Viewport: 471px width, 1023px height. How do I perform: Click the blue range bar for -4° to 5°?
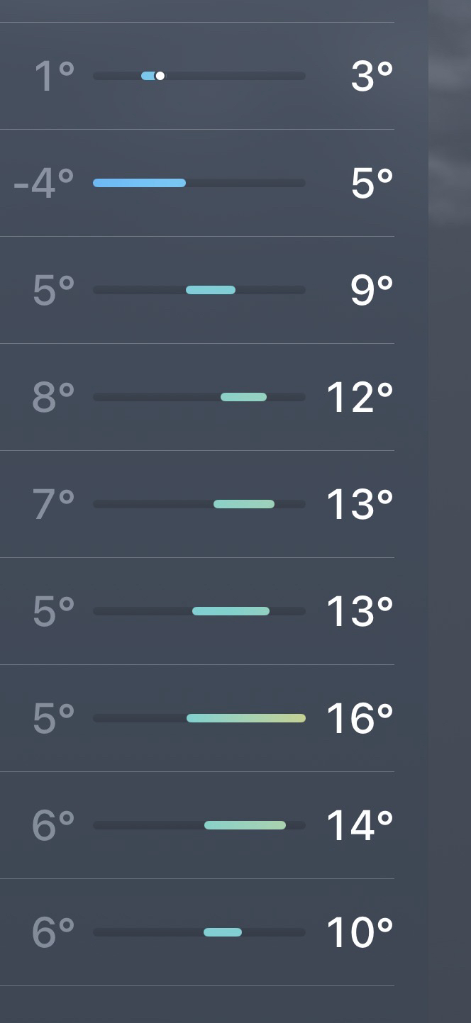139,183
